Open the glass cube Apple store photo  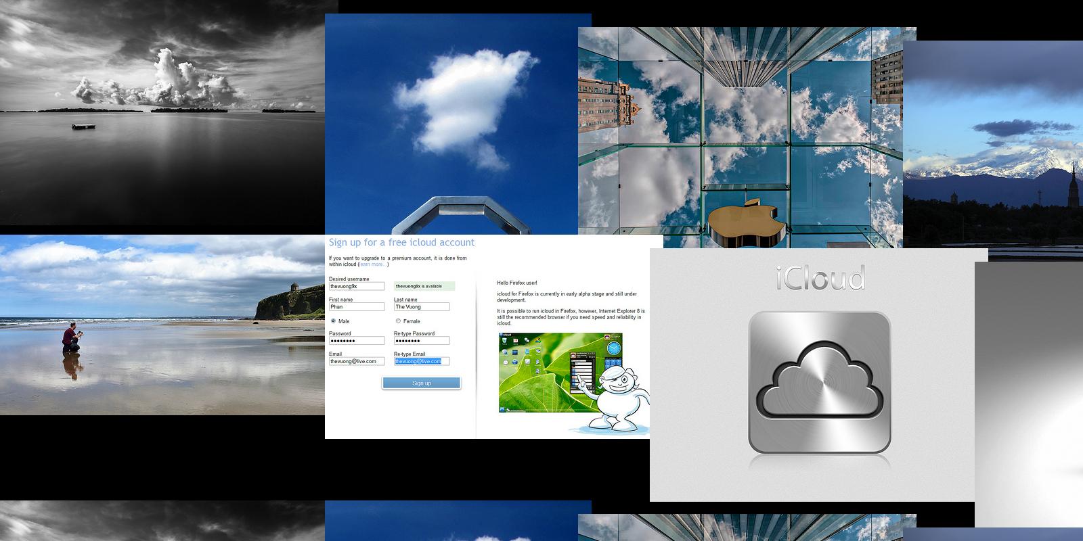pyautogui.click(x=741, y=137)
